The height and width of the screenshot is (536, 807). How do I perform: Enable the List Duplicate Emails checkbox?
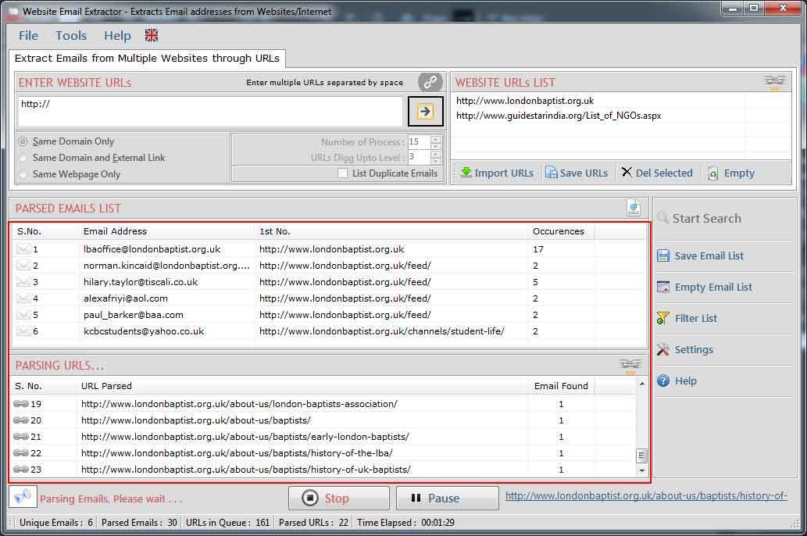(x=342, y=173)
